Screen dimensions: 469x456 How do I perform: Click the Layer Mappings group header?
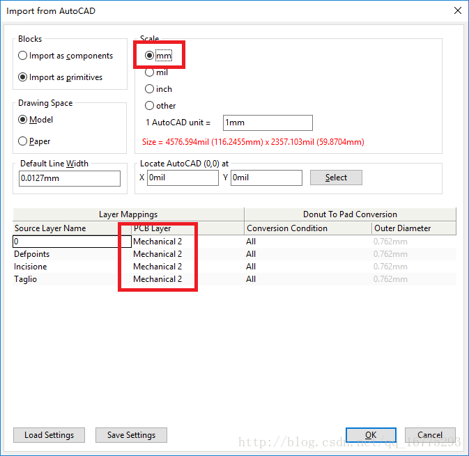pyautogui.click(x=128, y=214)
